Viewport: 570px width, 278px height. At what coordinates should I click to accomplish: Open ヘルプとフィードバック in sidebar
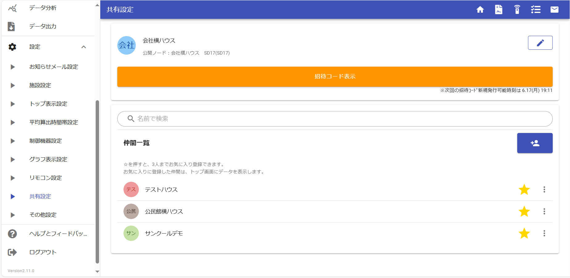(x=58, y=234)
